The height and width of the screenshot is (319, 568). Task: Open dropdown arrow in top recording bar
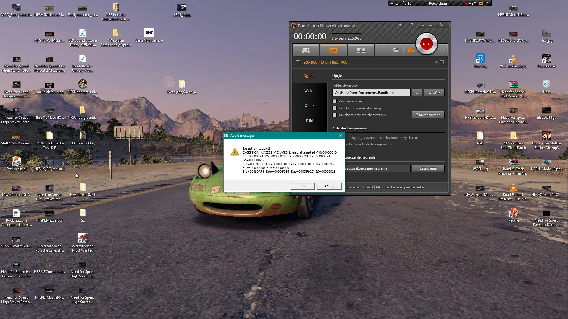[x=392, y=4]
